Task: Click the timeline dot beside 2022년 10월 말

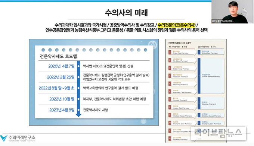Action: 78,99
